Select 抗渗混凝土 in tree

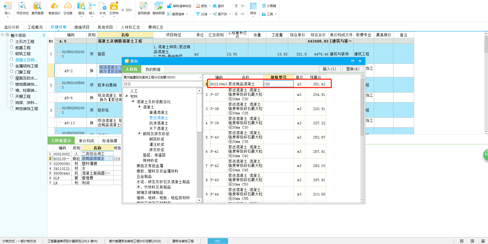point(159,123)
